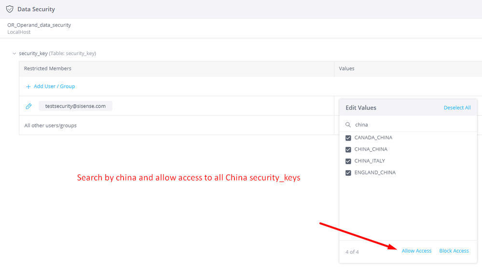Viewport: 482px width, 270px height.
Task: Click the Restricted Members column header
Action: (x=48, y=69)
